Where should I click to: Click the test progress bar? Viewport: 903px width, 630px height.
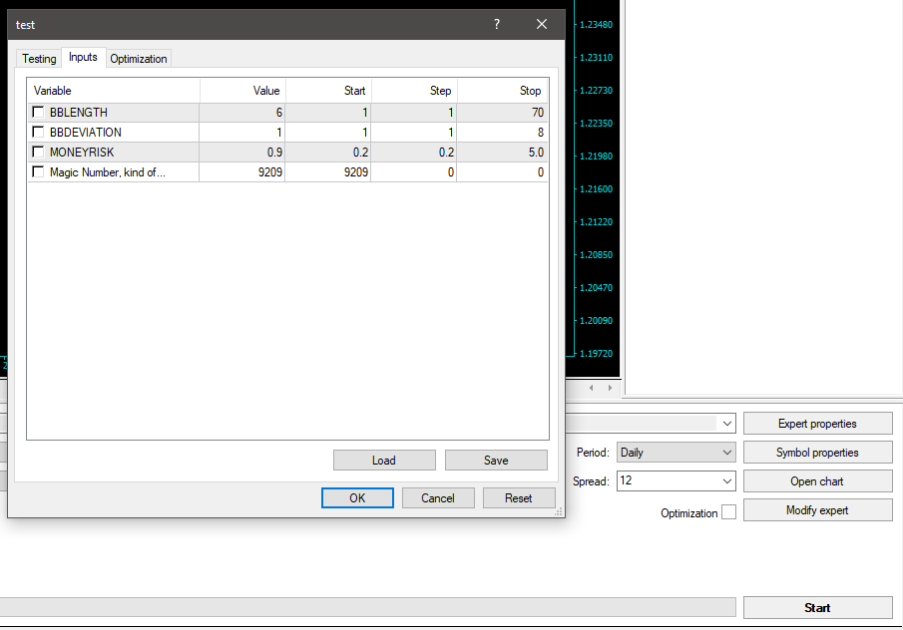pyautogui.click(x=368, y=607)
